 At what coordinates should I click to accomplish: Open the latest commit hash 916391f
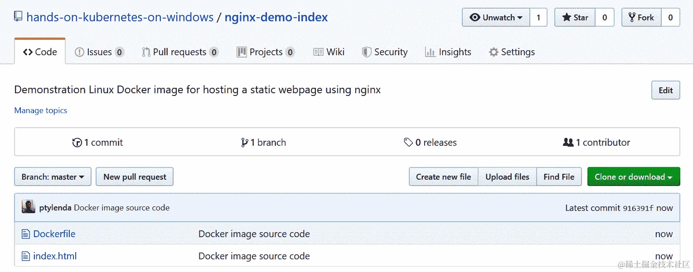(x=638, y=208)
